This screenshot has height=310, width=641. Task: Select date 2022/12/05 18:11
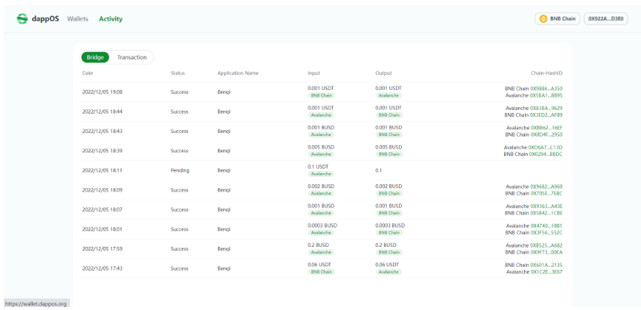(x=102, y=170)
